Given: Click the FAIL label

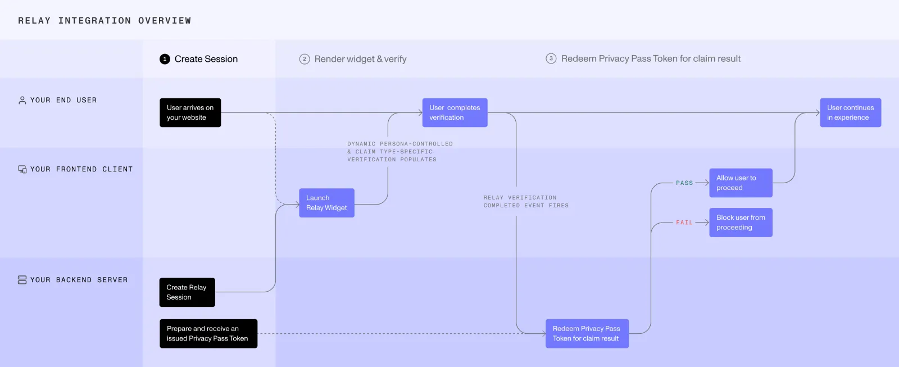Looking at the screenshot, I should coord(684,223).
